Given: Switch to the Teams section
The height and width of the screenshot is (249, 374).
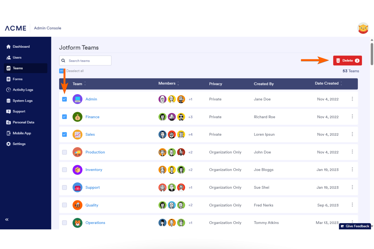Looking at the screenshot, I should click(x=18, y=68).
